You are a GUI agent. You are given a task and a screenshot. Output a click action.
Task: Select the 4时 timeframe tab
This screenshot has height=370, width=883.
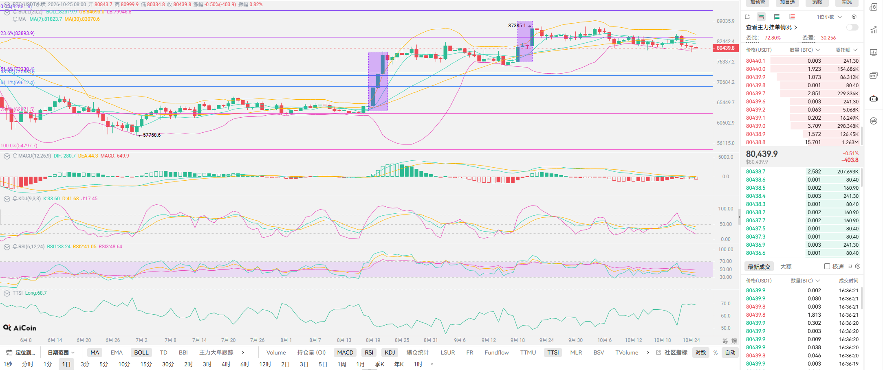pyautogui.click(x=226, y=364)
